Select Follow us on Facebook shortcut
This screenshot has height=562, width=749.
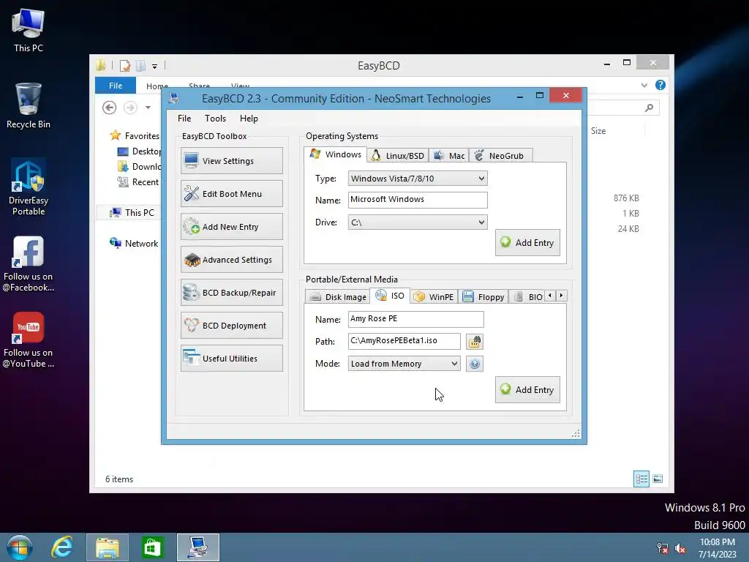coord(29,263)
